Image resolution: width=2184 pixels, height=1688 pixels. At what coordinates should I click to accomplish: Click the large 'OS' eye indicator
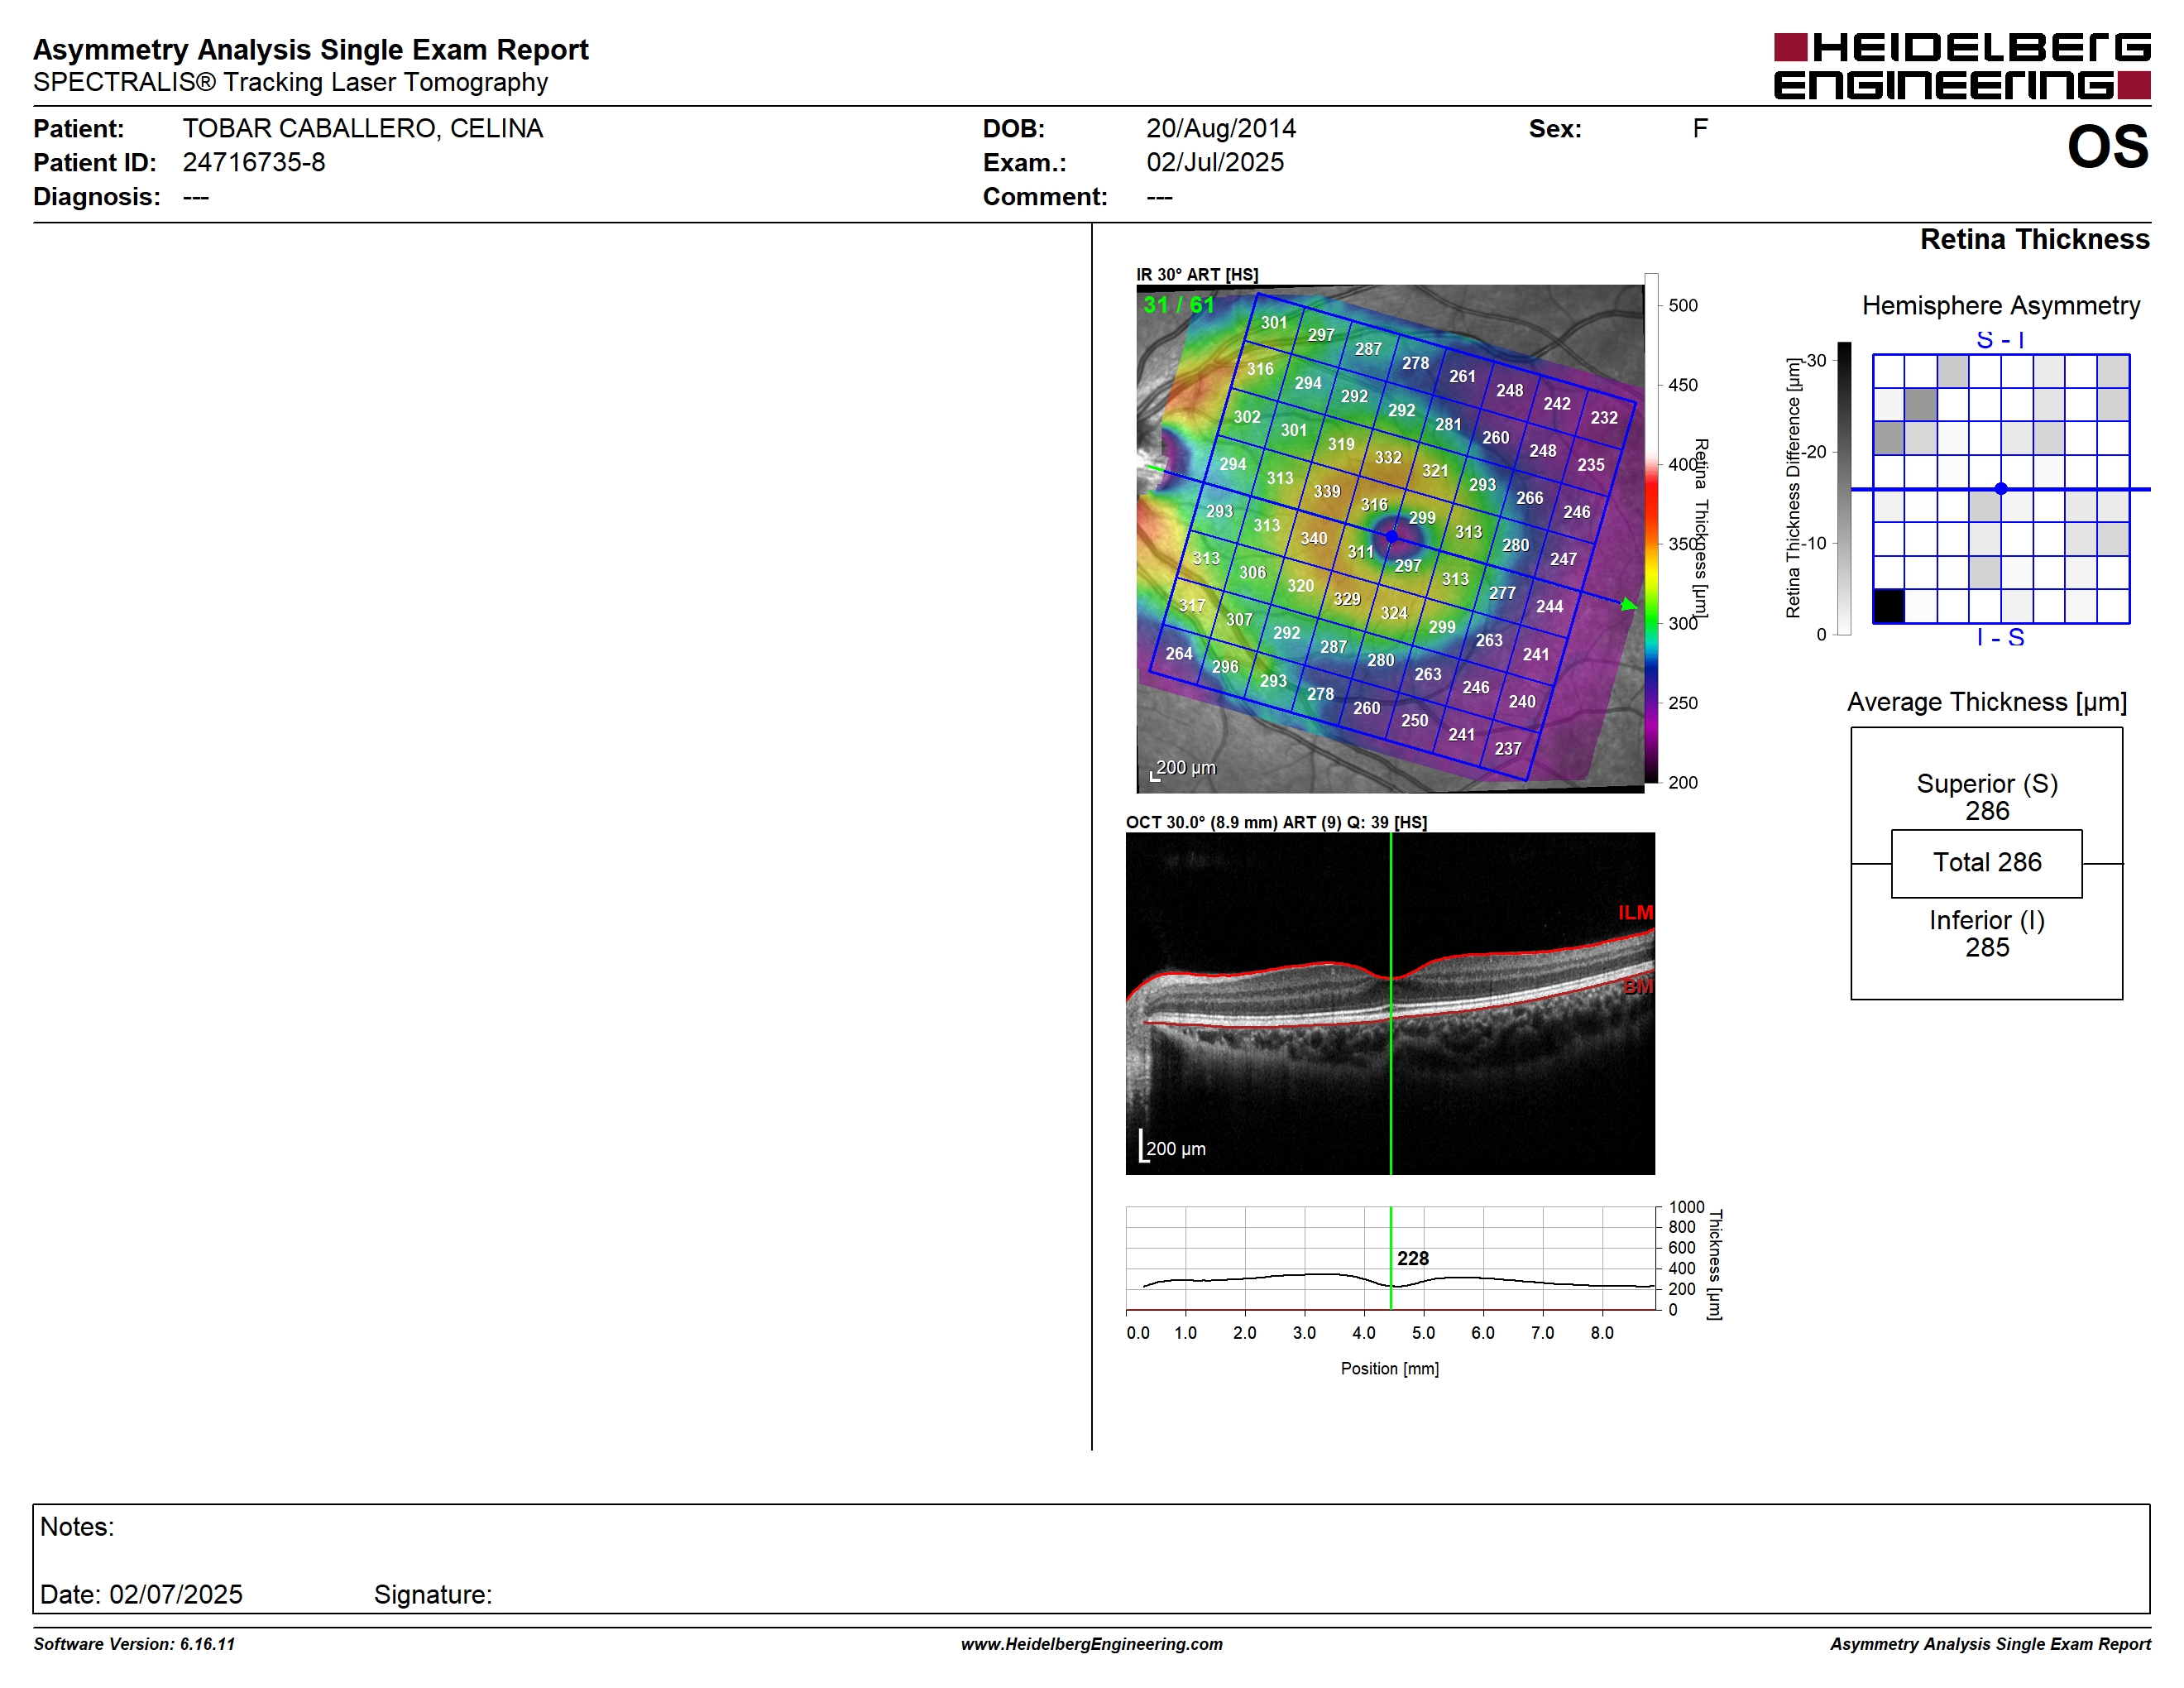coord(2108,147)
